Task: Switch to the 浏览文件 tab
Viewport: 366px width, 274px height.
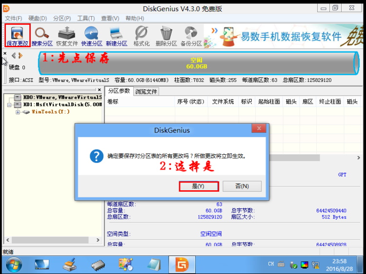Action: (x=146, y=91)
